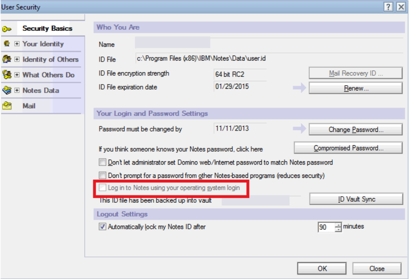Click the help question mark icon
Screen dimensions: 409x279
(x=389, y=7)
